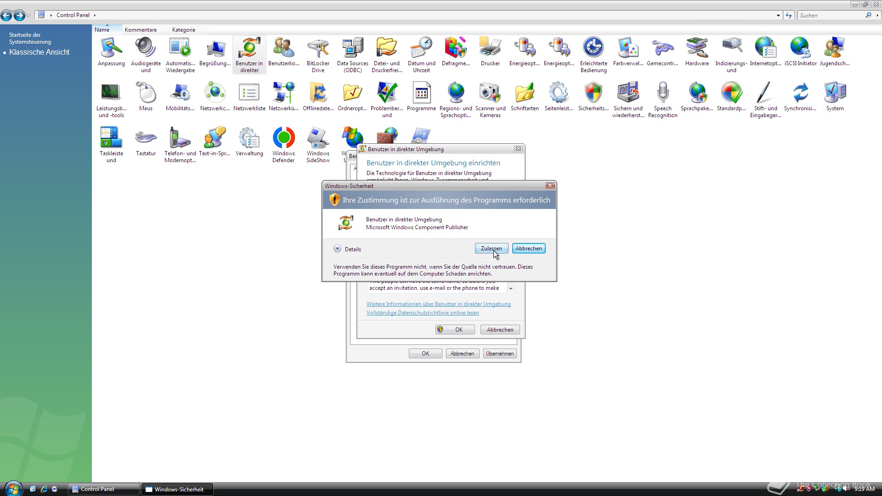Image resolution: width=882 pixels, height=496 pixels.
Task: Open the Audiogeräte und icon
Action: 146,55
